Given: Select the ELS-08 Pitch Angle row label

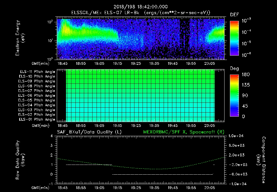Looking at the screenshot, I should (x=37, y=86).
